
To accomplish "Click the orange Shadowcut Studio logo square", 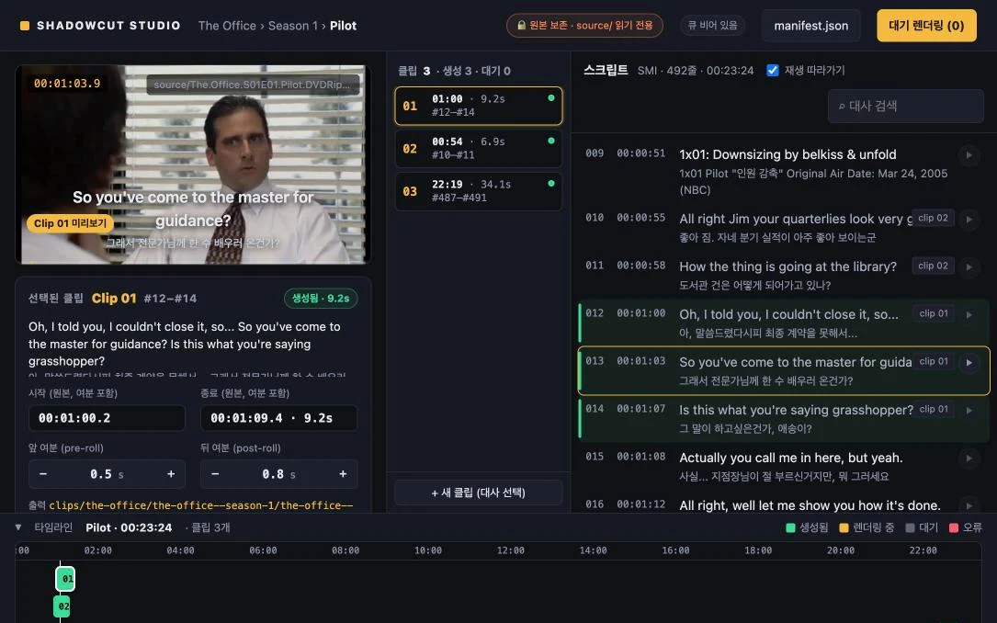I will pos(25,26).
